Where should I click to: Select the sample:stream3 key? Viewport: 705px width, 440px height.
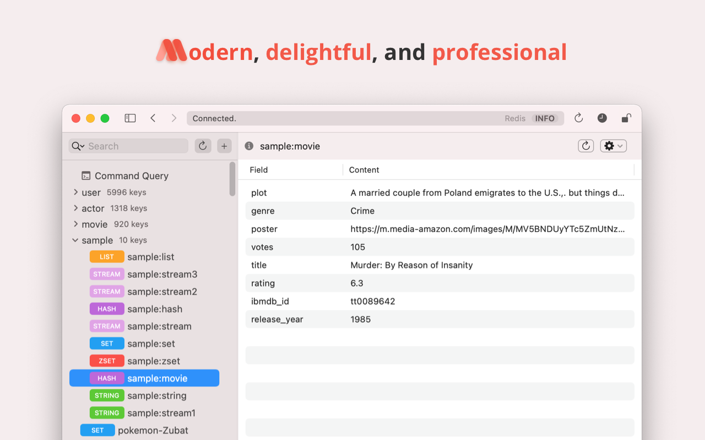point(144,274)
